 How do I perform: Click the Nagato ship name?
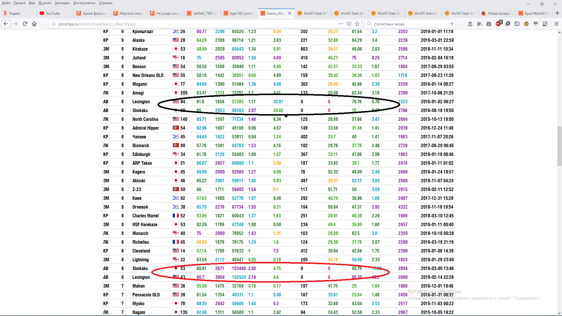tap(139, 312)
